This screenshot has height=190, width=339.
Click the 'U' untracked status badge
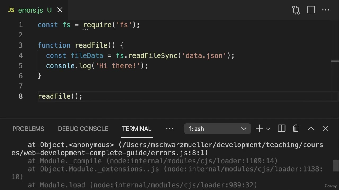(49, 10)
